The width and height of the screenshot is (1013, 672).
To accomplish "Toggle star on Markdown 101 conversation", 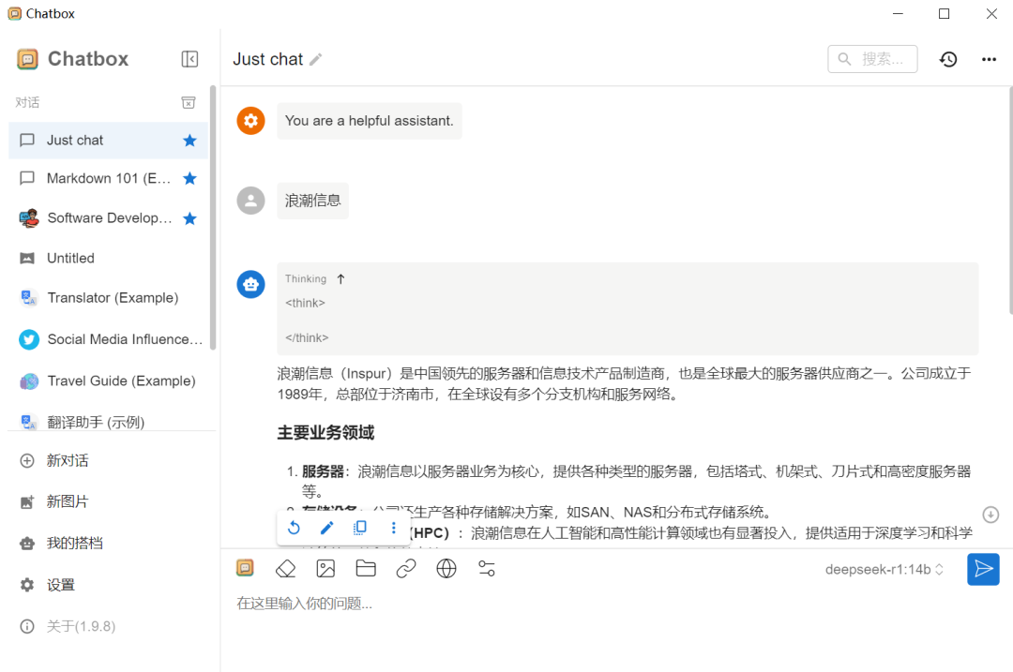I will [189, 178].
